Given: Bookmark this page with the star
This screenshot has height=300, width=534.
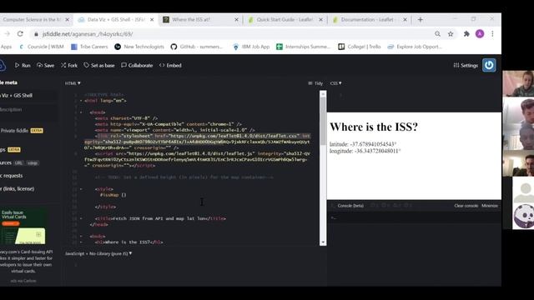Looking at the screenshot, I should (x=451, y=33).
